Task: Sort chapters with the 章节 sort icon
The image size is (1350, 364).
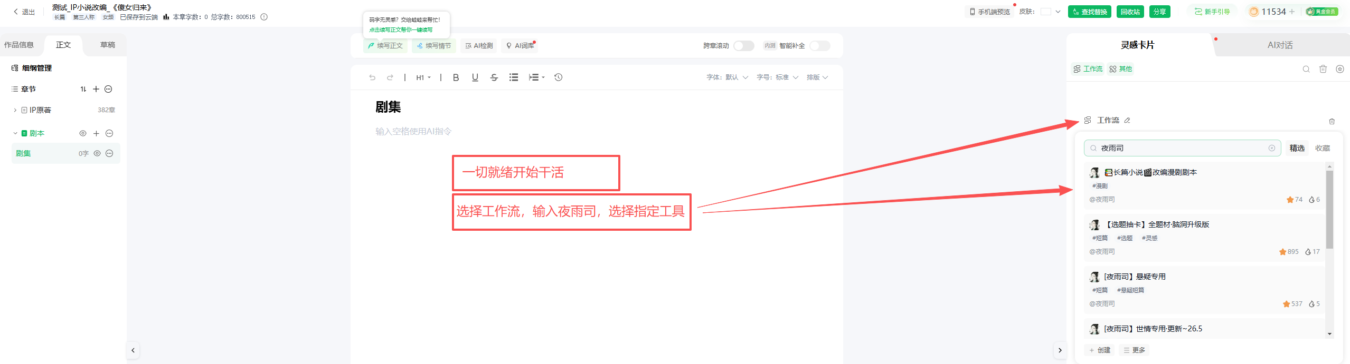Action: tap(83, 89)
